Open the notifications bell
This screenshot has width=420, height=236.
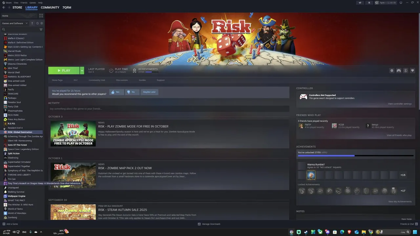369,3
